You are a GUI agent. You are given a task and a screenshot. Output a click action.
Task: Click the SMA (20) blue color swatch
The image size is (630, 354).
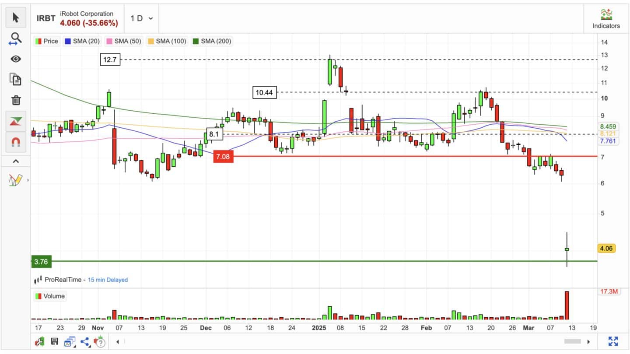pyautogui.click(x=67, y=41)
